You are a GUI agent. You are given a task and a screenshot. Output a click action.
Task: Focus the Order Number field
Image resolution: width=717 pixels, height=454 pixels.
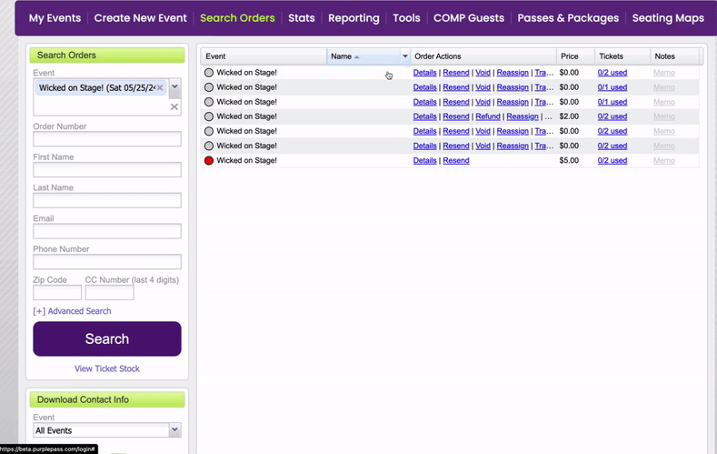pos(107,139)
